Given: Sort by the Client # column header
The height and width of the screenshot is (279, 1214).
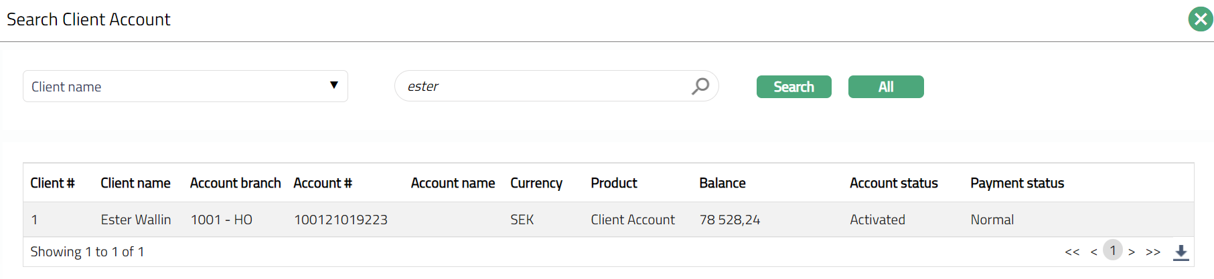Looking at the screenshot, I should (x=52, y=183).
